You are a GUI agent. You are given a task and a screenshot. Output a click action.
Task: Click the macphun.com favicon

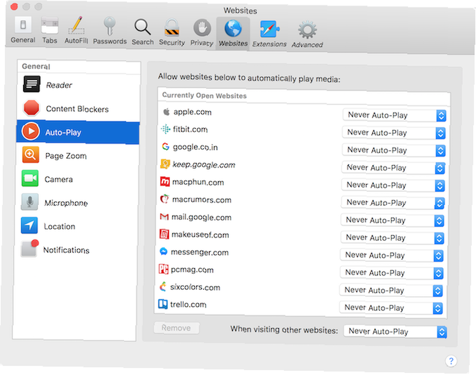click(165, 182)
